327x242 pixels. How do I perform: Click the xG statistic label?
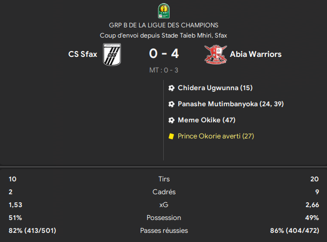pyautogui.click(x=164, y=205)
